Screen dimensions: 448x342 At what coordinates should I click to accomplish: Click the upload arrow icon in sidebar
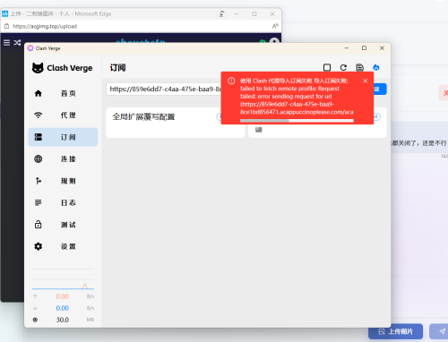35,296
